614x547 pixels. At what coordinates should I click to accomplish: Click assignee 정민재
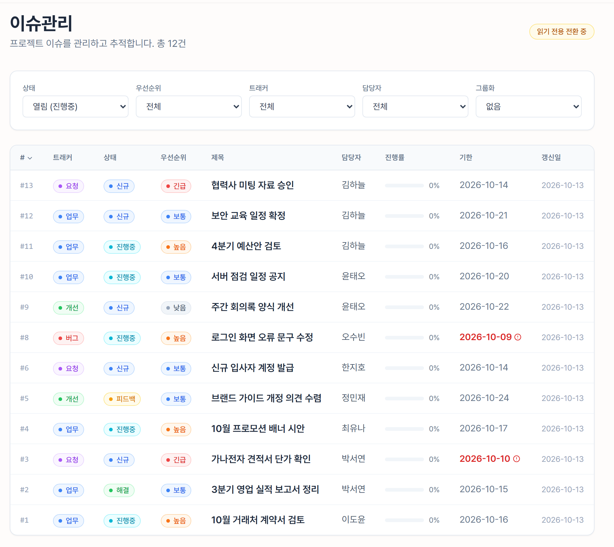point(353,398)
